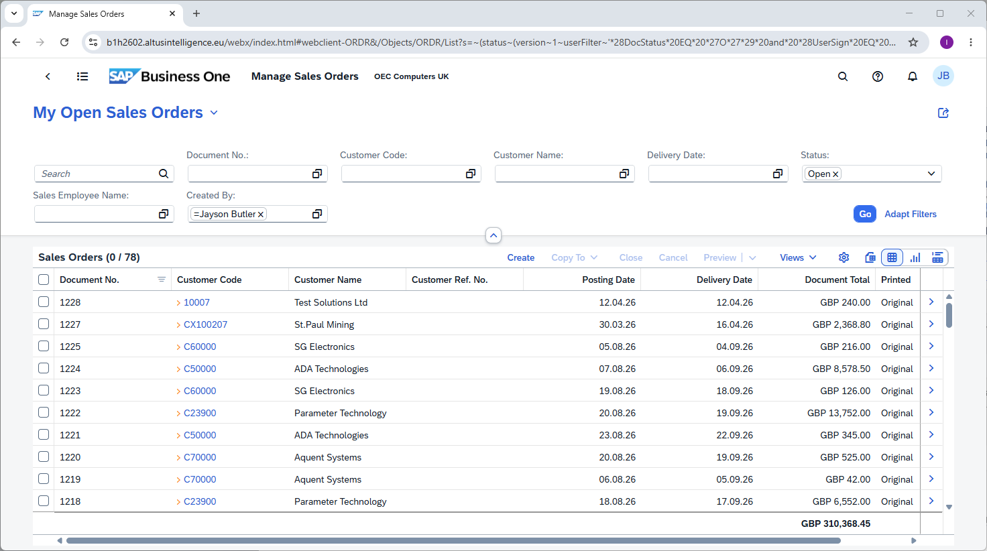Select checkbox for order 1220
This screenshot has height=551, width=987.
point(44,456)
